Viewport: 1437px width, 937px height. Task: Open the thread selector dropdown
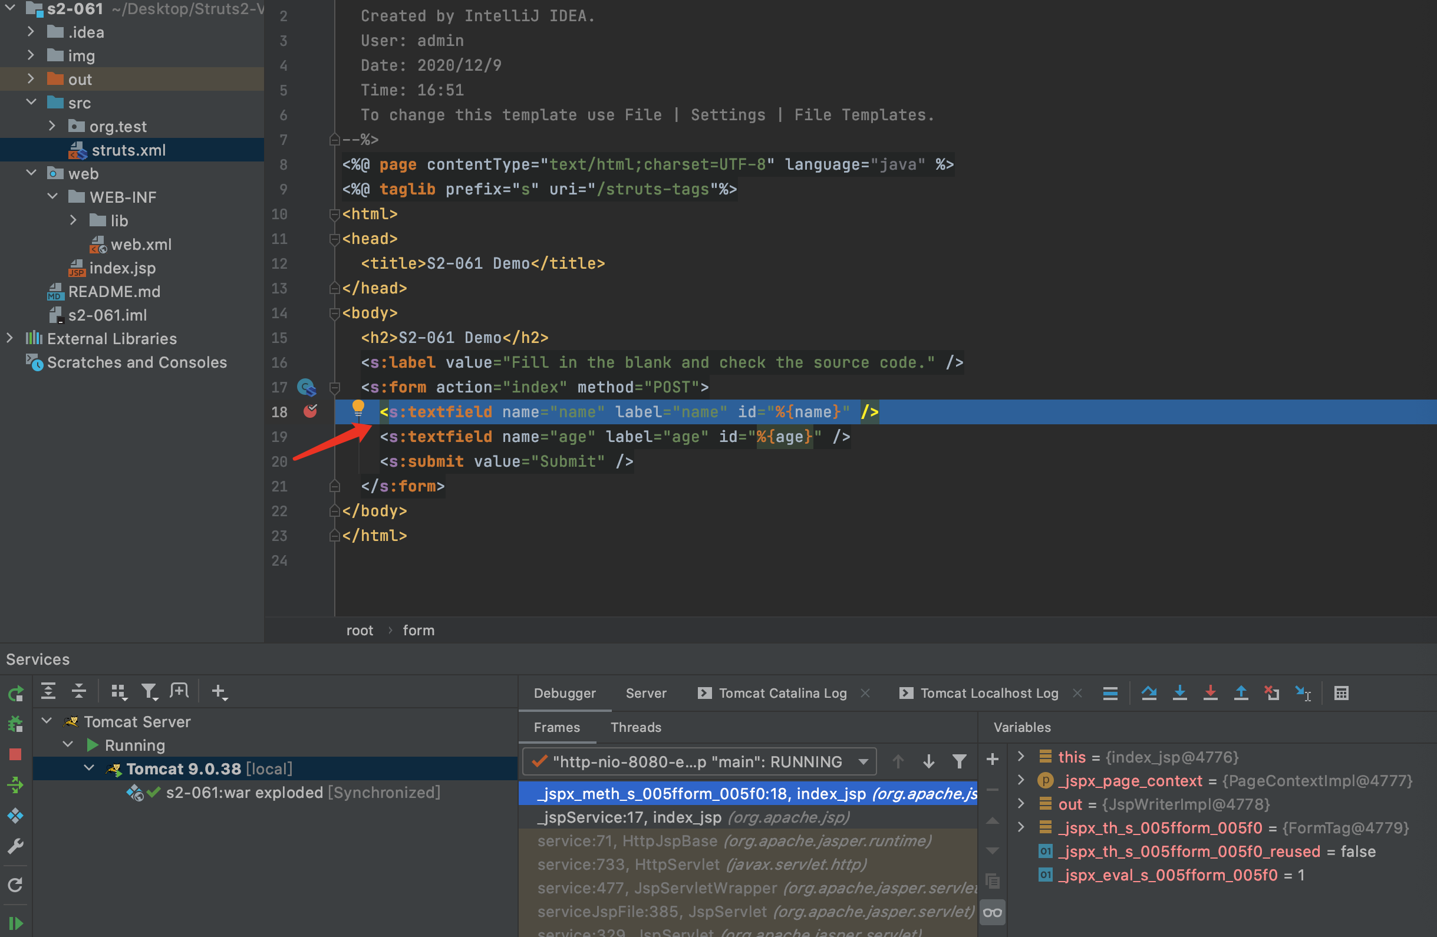pyautogui.click(x=699, y=761)
